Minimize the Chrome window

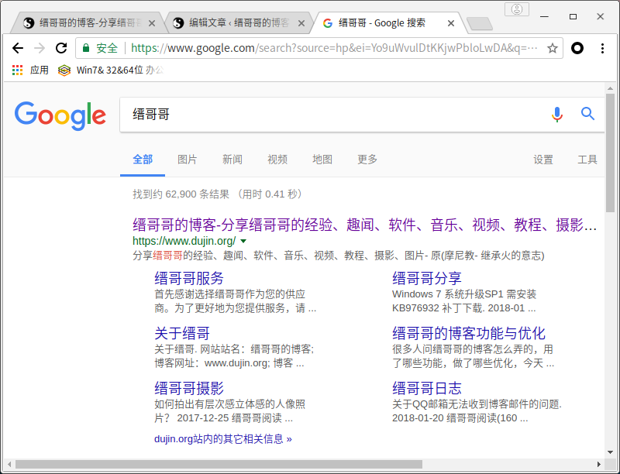coord(544,16)
